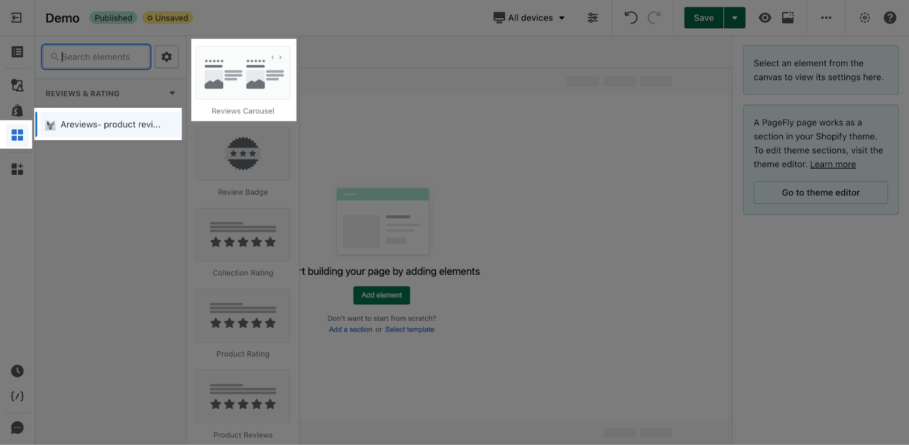Expand the Save options arrow
This screenshot has height=445, width=909.
pyautogui.click(x=735, y=18)
